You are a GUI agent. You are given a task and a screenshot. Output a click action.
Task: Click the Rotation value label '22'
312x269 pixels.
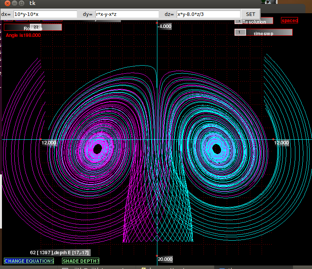point(36,26)
